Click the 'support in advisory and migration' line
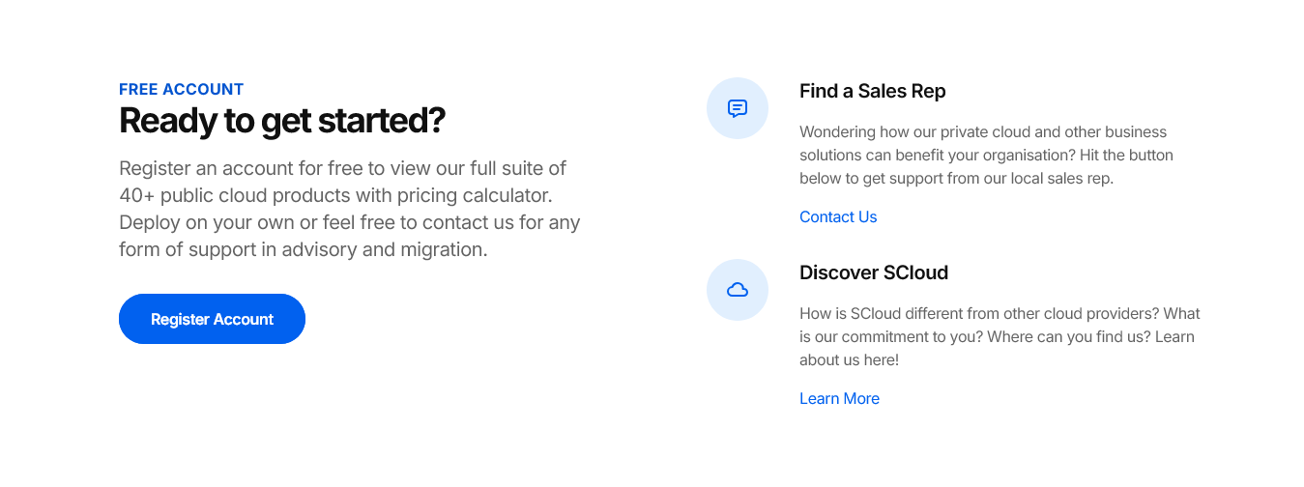 click(303, 249)
